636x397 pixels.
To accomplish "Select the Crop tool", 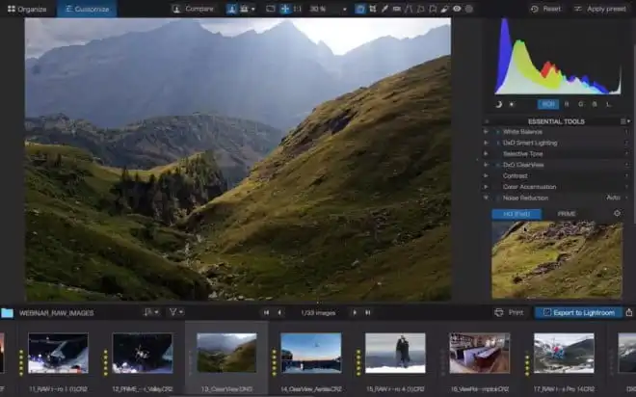I will [372, 9].
